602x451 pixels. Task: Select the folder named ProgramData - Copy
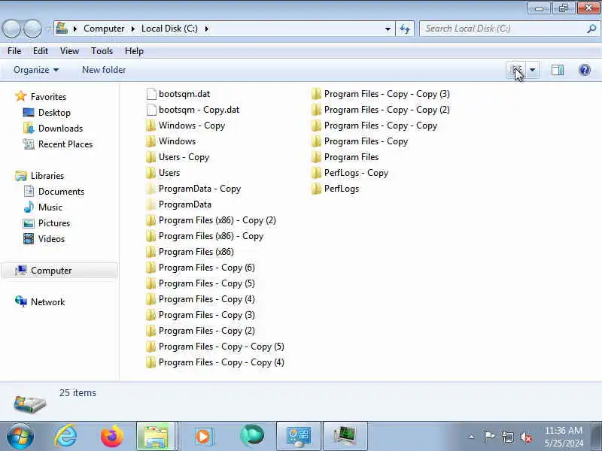click(x=199, y=189)
